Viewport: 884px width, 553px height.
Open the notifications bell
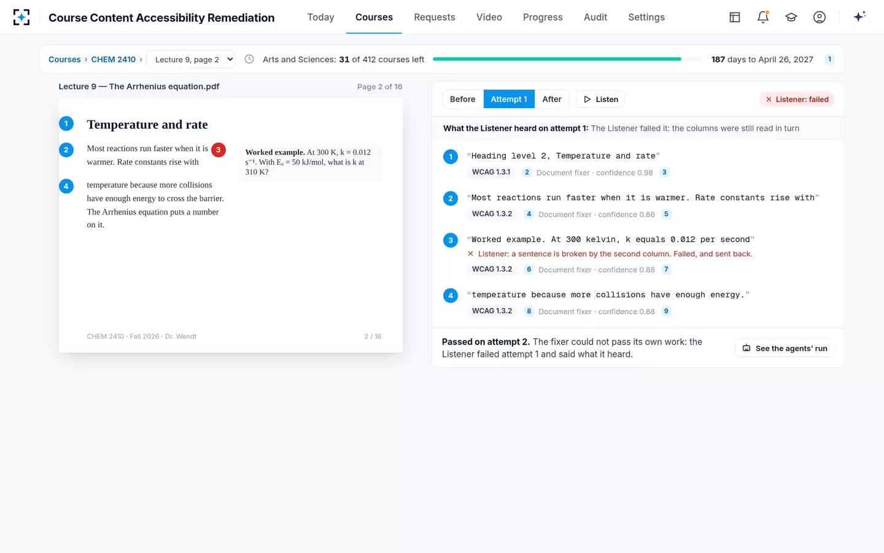pyautogui.click(x=763, y=17)
